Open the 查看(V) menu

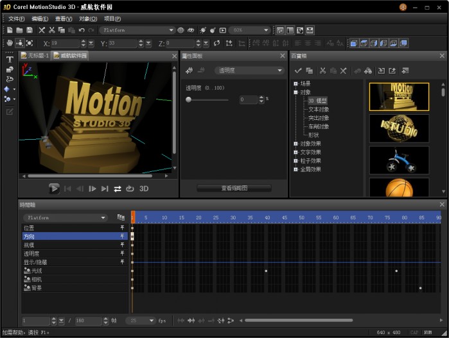pyautogui.click(x=64, y=19)
